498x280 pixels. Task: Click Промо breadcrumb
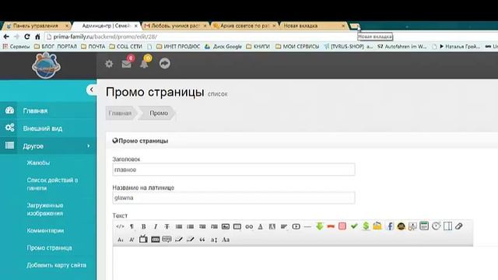159,113
